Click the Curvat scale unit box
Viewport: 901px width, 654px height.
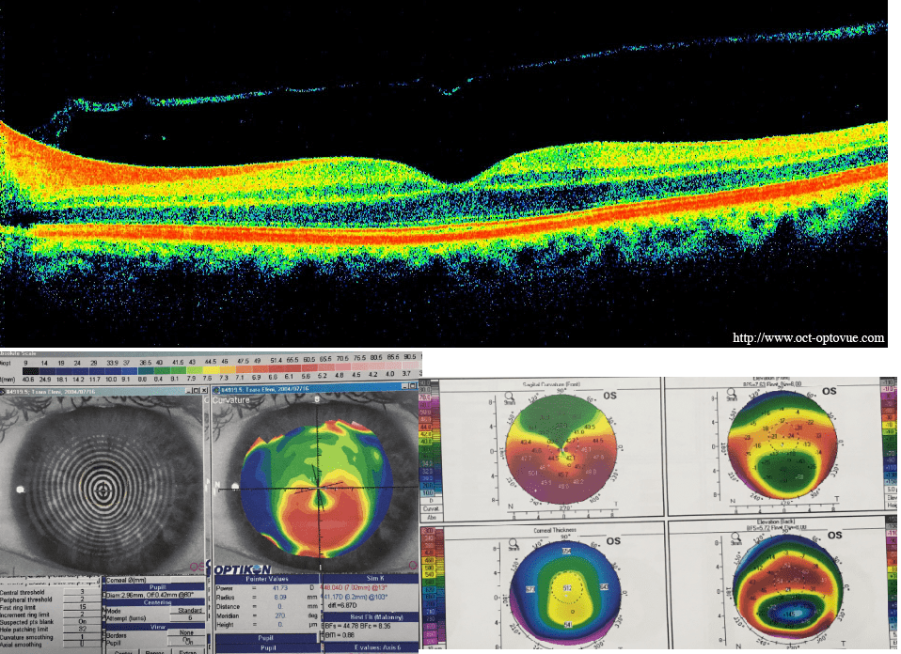click(431, 508)
